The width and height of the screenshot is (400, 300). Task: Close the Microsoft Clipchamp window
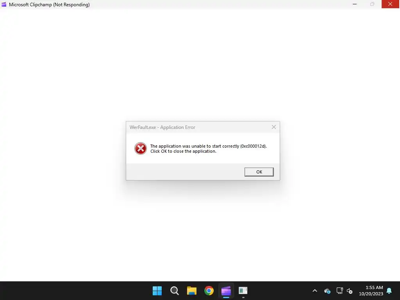(390, 4)
